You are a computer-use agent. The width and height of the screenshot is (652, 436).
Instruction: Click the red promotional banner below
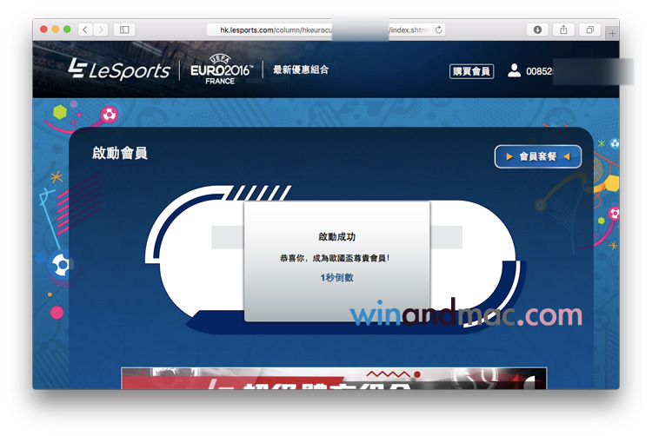point(334,379)
